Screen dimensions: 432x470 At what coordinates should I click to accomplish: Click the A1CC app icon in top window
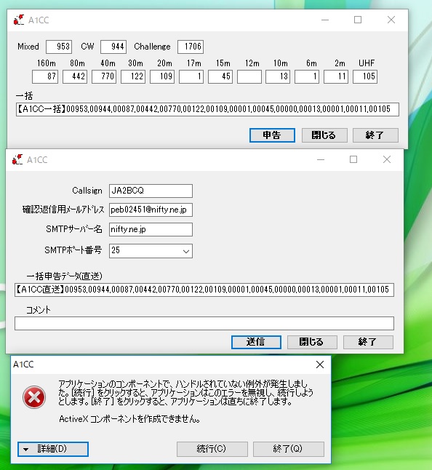coord(19,20)
